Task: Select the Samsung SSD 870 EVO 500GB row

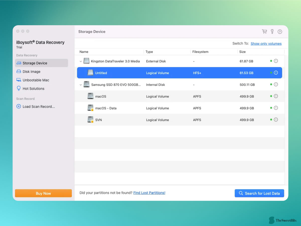Action: point(180,85)
